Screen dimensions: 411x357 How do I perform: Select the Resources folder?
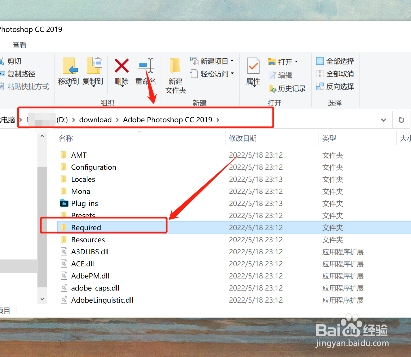coord(88,240)
